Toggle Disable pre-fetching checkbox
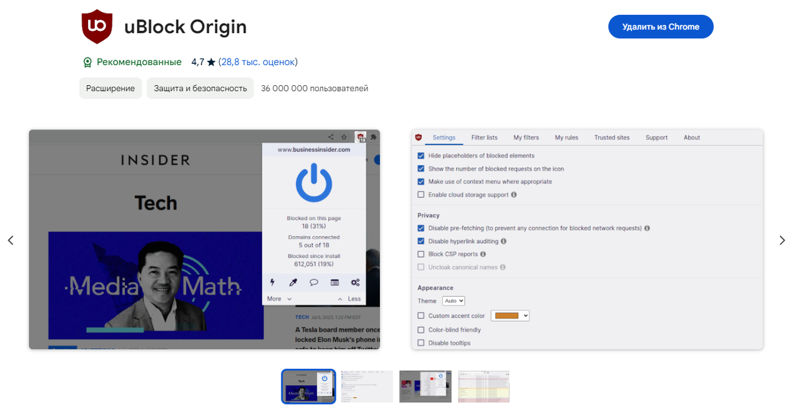This screenshot has height=412, width=806. 421,228
